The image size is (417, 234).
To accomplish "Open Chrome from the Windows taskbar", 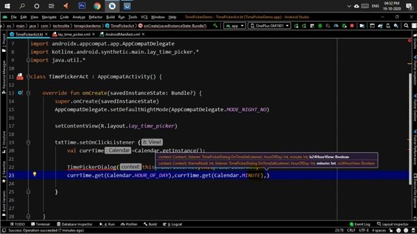I will coord(97,6).
